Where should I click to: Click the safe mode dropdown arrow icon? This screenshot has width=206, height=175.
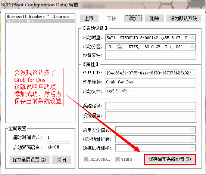[193, 130]
